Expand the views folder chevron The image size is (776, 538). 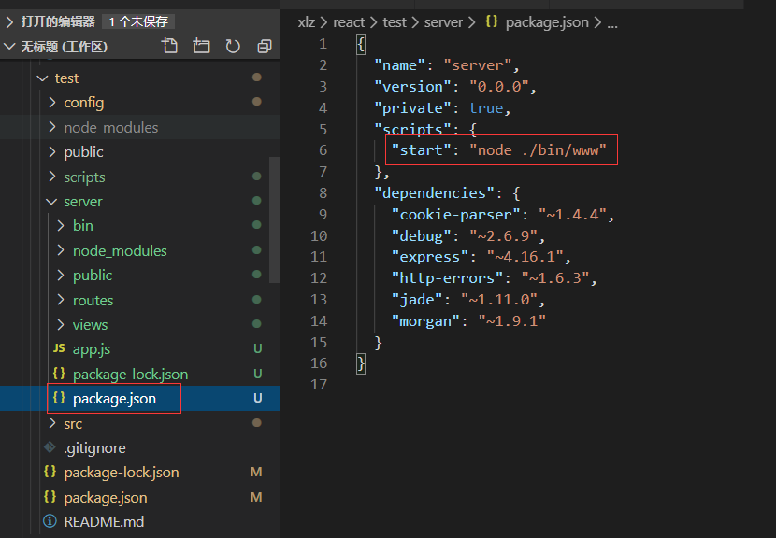click(x=61, y=324)
